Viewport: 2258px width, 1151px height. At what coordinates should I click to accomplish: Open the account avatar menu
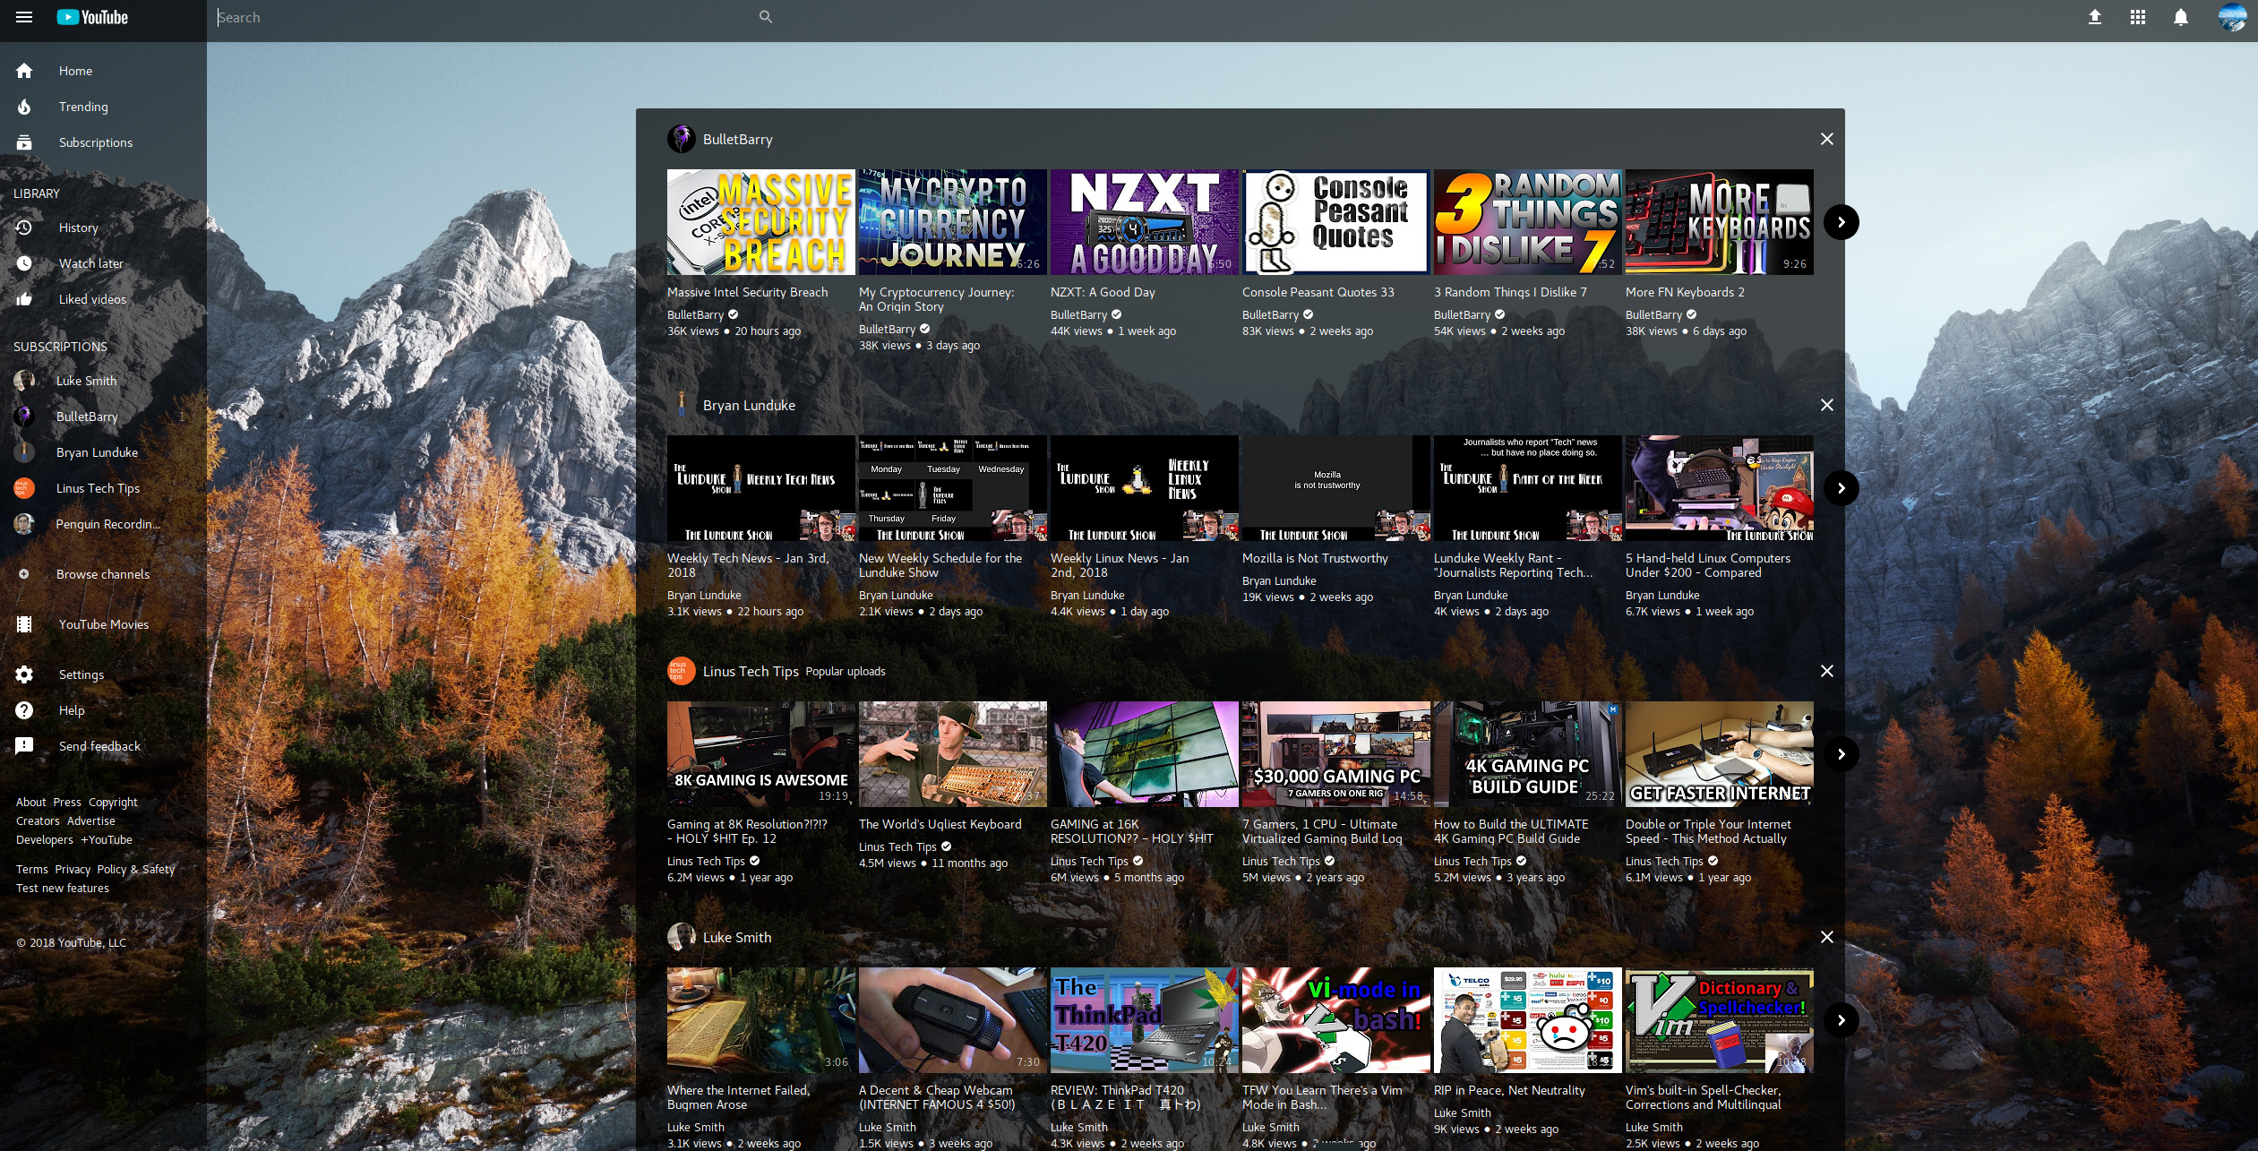point(2232,17)
